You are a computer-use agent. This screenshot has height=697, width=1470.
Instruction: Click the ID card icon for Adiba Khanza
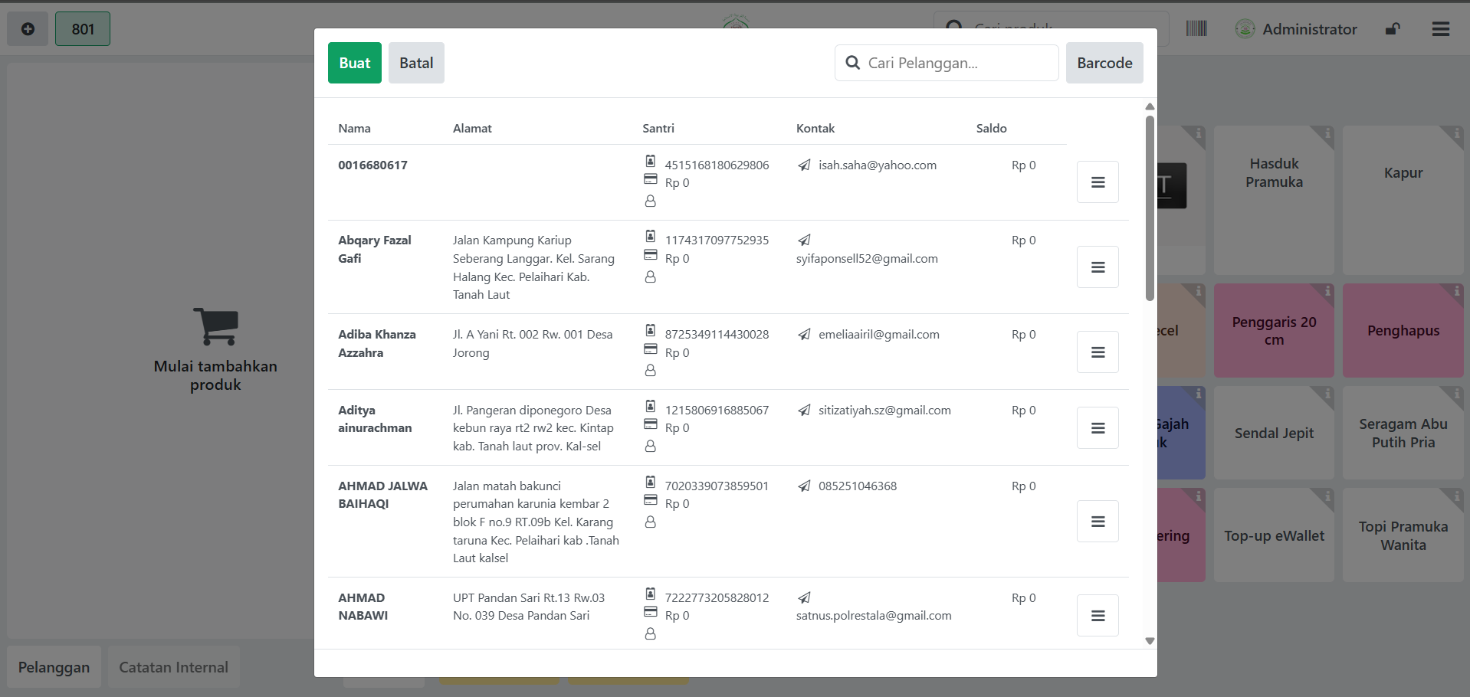tap(650, 331)
